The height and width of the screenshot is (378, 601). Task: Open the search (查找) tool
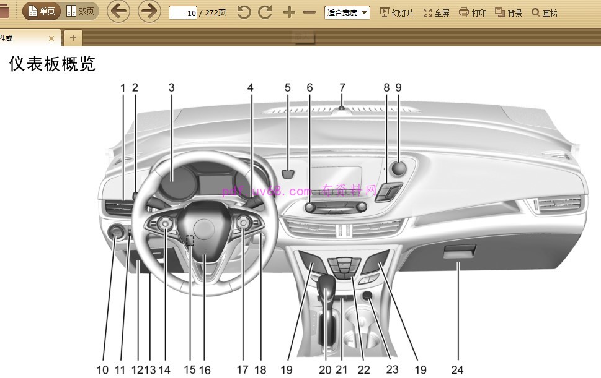544,12
